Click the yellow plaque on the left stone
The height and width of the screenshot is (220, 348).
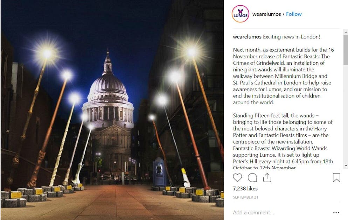pyautogui.click(x=16, y=195)
